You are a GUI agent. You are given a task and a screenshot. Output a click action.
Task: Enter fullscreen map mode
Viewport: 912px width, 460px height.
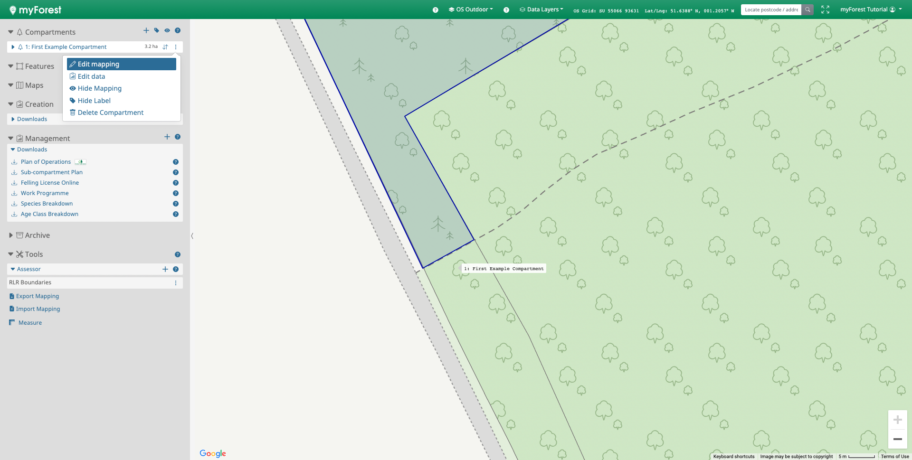point(825,9)
